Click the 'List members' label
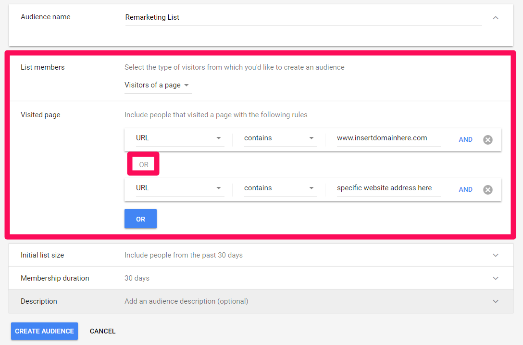 click(43, 67)
